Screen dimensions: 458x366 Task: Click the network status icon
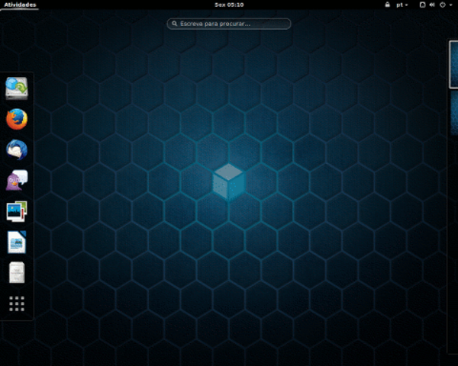coord(422,5)
